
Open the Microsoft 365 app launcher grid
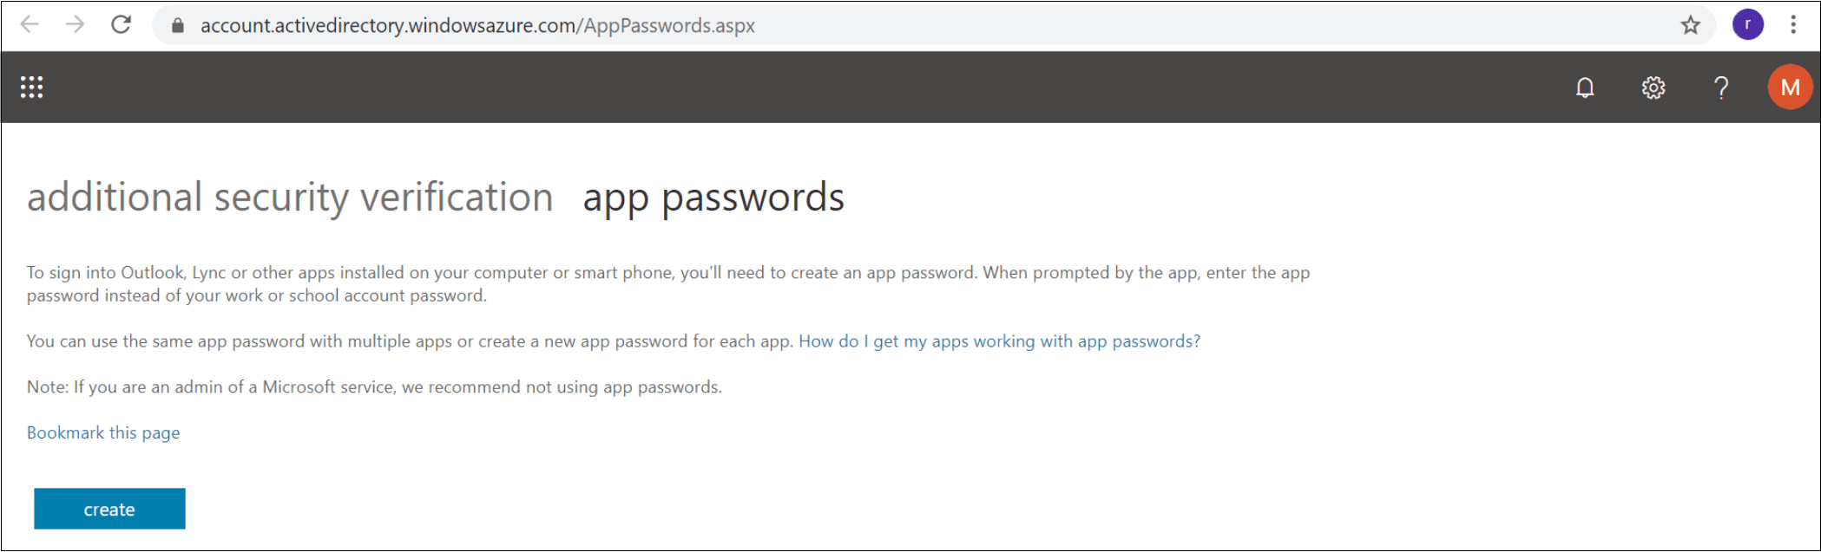tap(32, 88)
